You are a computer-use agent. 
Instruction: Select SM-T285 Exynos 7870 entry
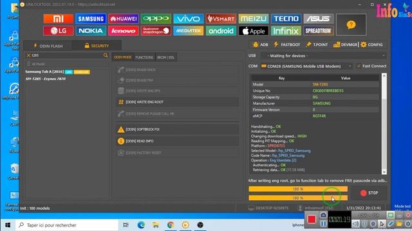[x=46, y=78]
